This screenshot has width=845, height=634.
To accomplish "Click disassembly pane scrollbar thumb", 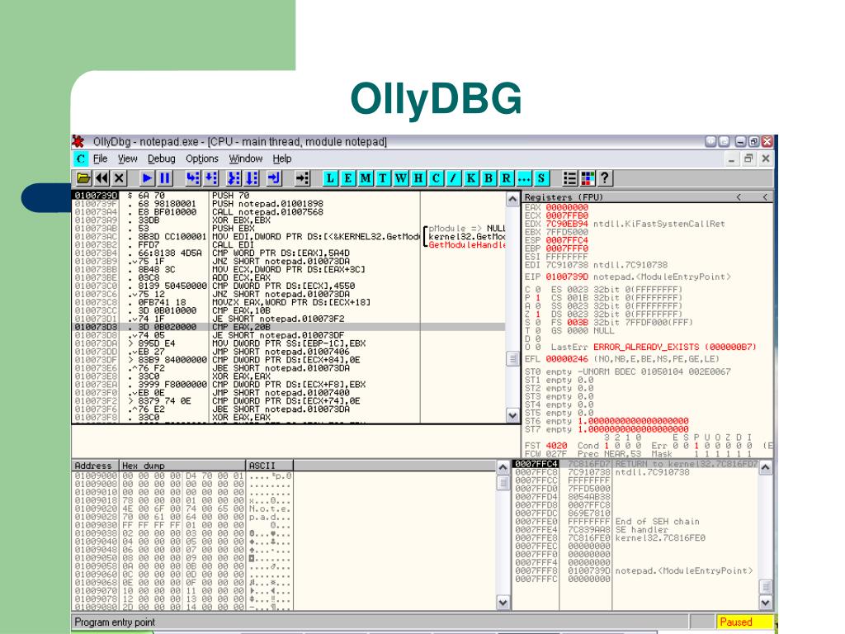I will pyautogui.click(x=512, y=358).
